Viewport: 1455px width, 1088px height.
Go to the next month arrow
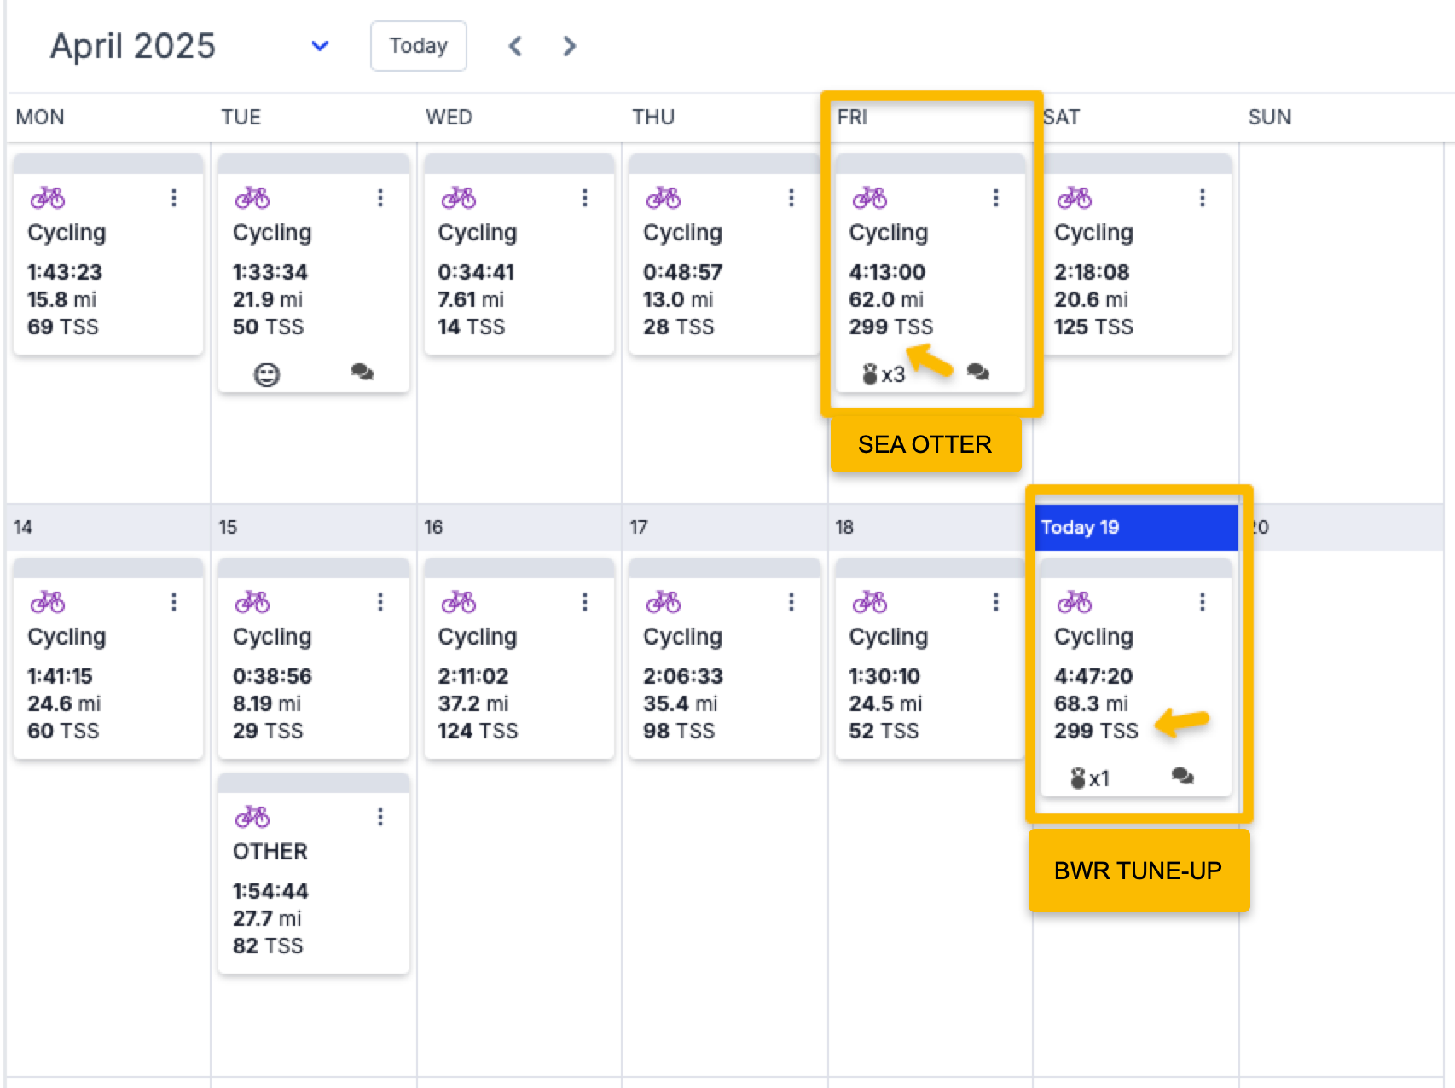[x=570, y=46]
